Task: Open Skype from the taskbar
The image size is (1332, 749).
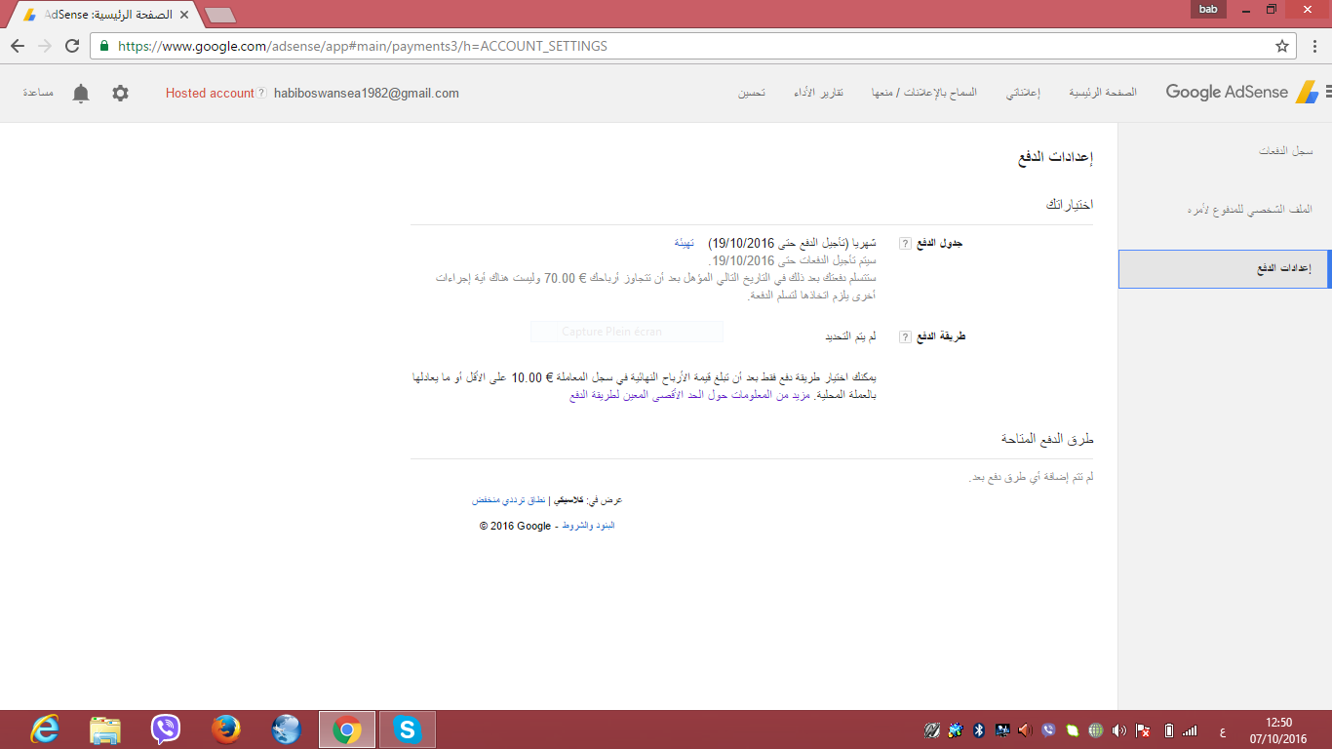Action: 408,729
